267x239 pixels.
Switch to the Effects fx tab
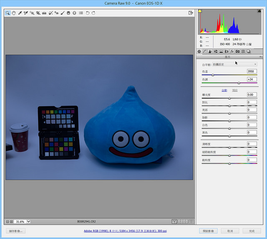pos(232,51)
